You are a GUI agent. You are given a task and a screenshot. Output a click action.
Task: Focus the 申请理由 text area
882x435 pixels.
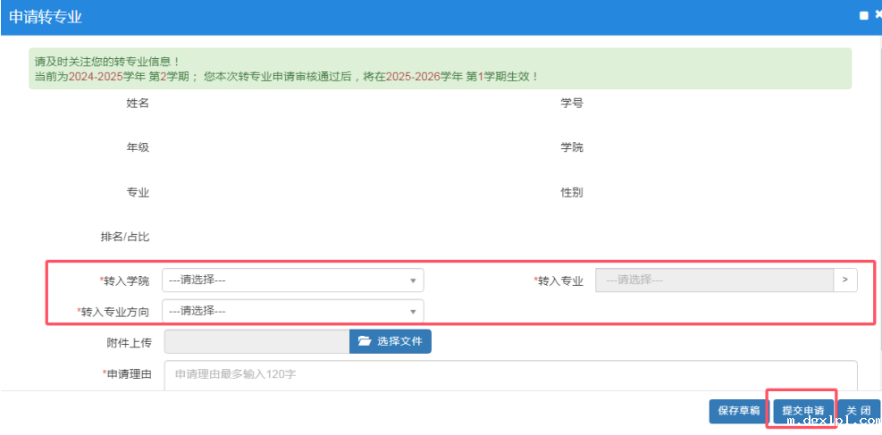(510, 375)
